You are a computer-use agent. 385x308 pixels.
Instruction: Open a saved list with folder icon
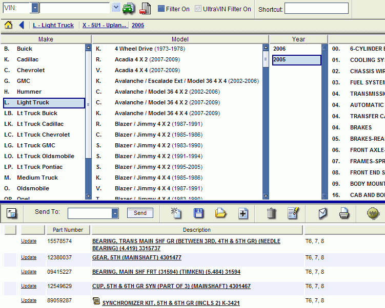(220, 213)
